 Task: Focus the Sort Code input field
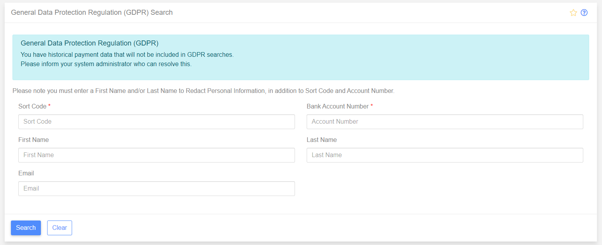click(156, 122)
